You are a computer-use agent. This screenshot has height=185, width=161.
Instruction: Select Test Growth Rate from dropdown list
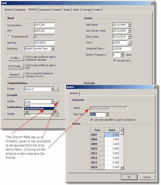39,109
